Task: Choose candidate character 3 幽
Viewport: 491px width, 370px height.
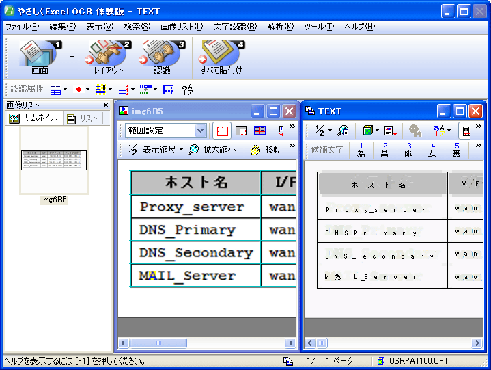Action: coord(409,150)
